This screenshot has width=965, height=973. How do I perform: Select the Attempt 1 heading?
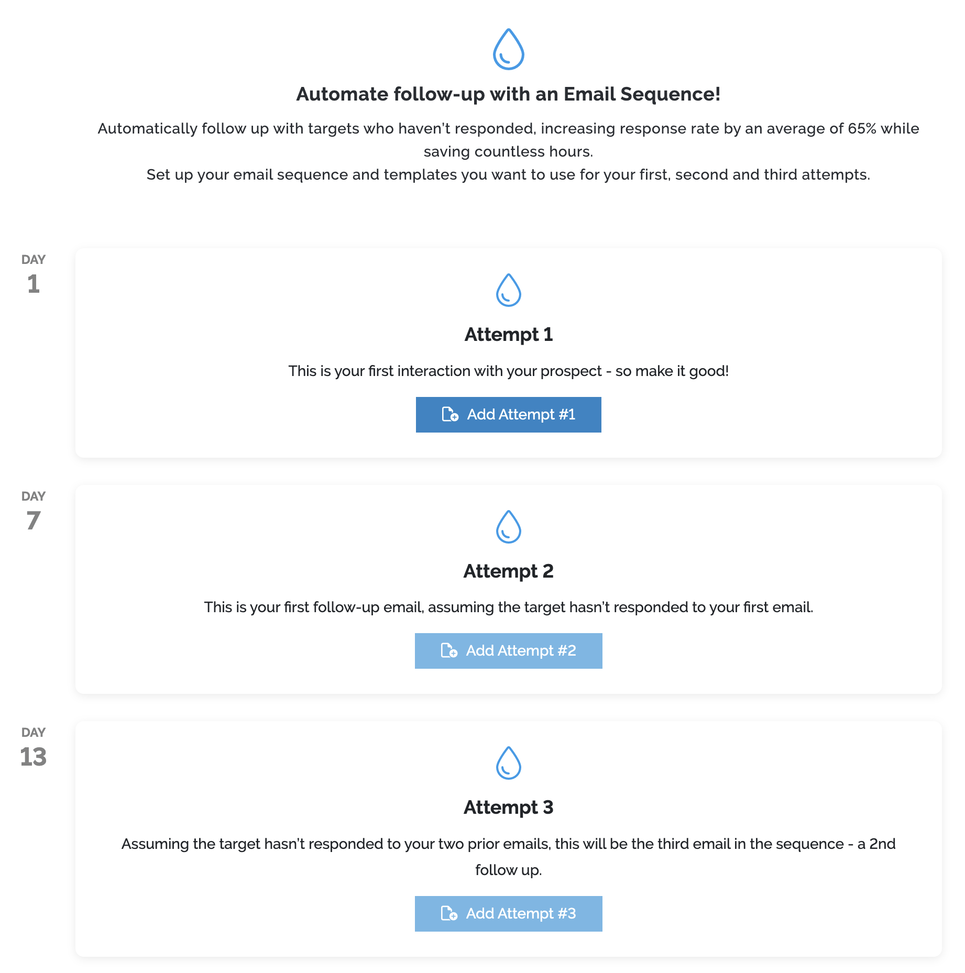[508, 335]
